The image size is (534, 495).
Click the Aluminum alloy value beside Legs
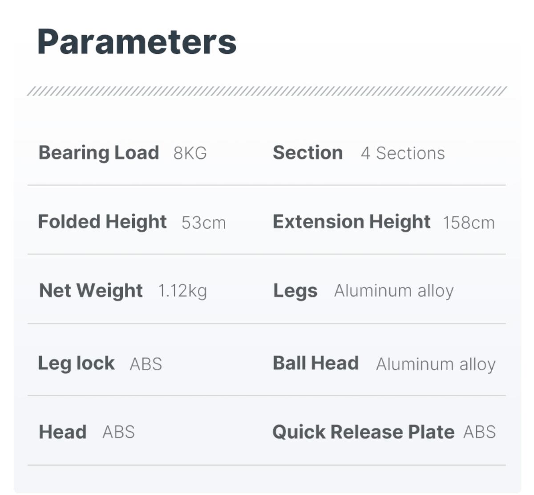point(394,291)
